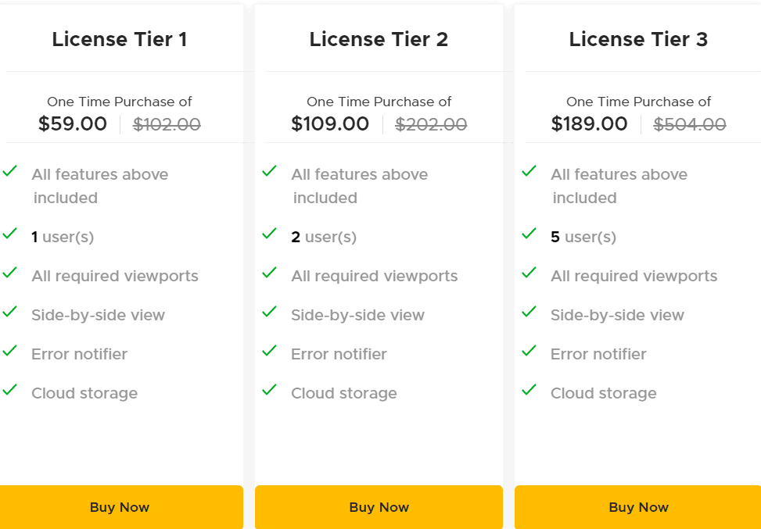This screenshot has height=529, width=761.
Task: Click the green checkmark next to '1 user(s)'
Action: click(11, 234)
